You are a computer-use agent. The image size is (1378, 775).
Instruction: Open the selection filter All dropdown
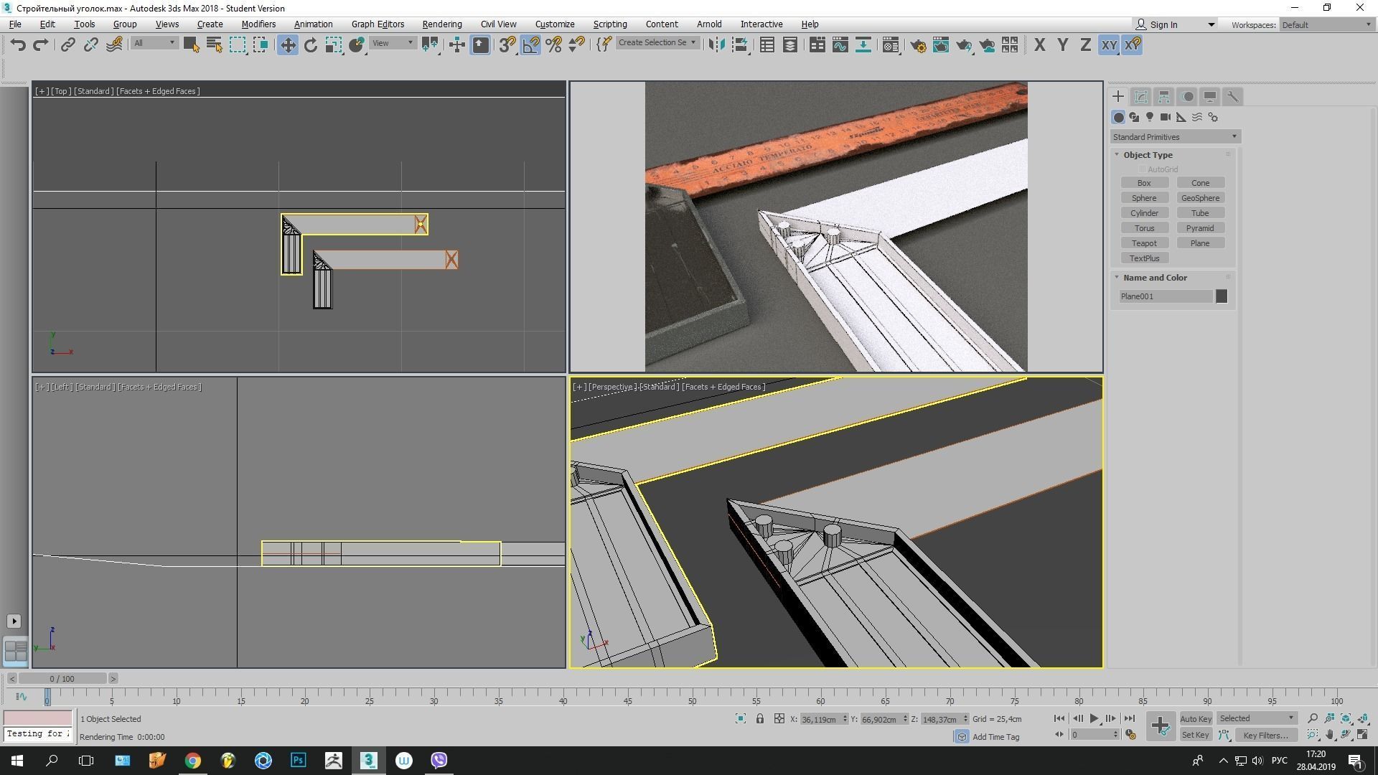pyautogui.click(x=154, y=43)
